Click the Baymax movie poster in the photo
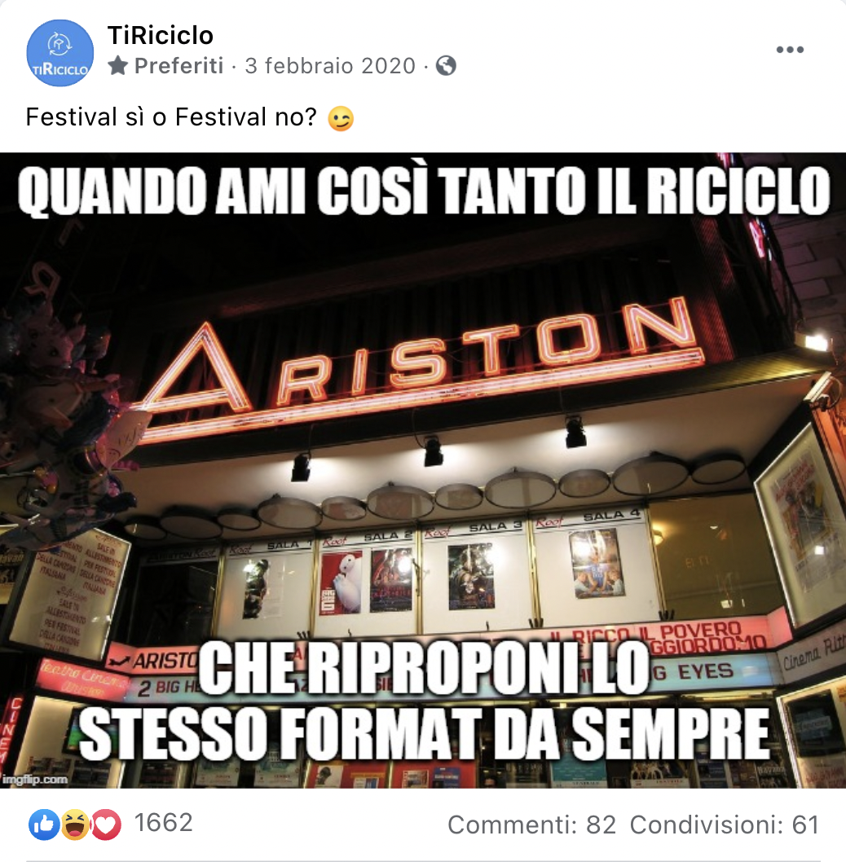Image resolution: width=846 pixels, height=862 pixels. (341, 583)
